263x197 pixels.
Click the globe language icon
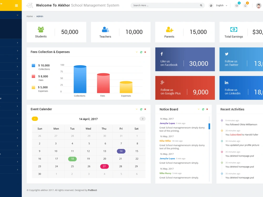tap(211, 6)
